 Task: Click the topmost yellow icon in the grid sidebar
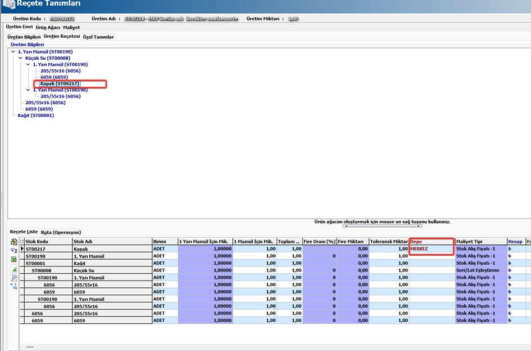click(14, 242)
